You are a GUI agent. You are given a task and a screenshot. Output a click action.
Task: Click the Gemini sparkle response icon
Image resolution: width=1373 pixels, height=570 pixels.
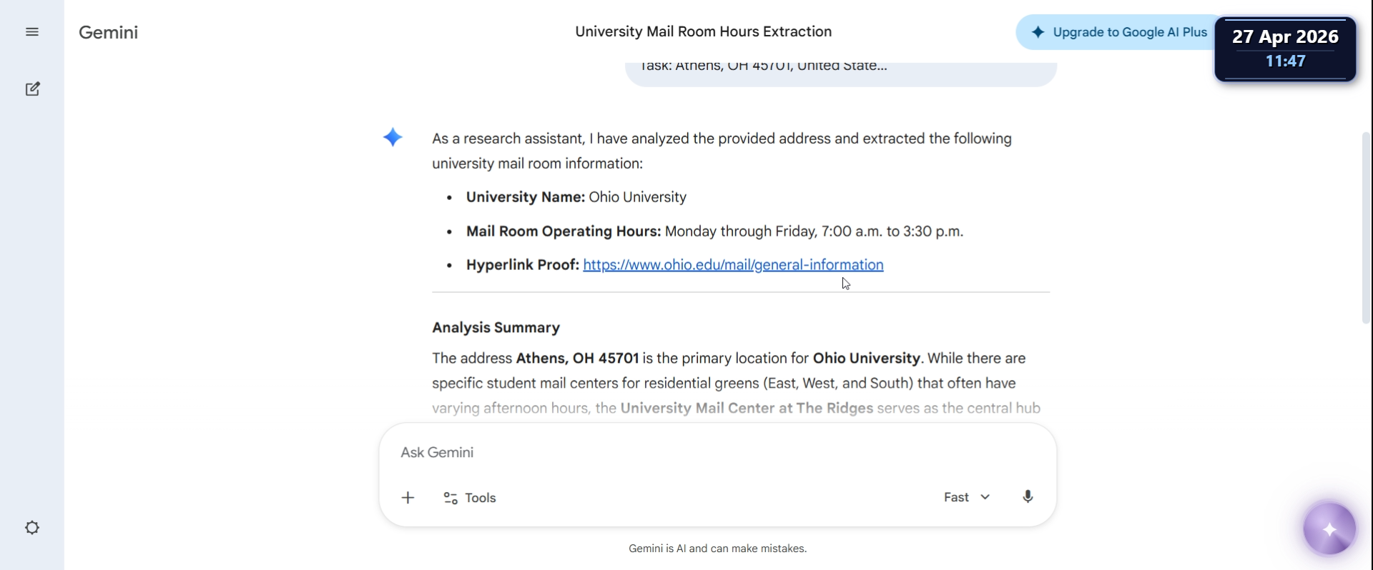click(x=393, y=137)
